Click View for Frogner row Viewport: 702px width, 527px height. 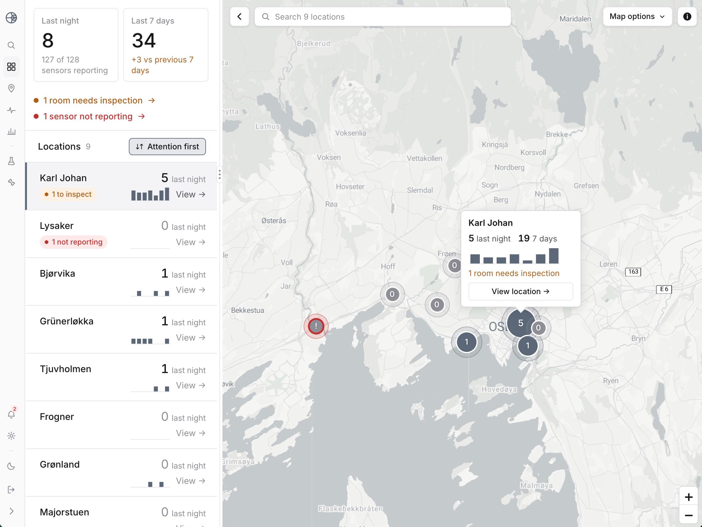(191, 433)
